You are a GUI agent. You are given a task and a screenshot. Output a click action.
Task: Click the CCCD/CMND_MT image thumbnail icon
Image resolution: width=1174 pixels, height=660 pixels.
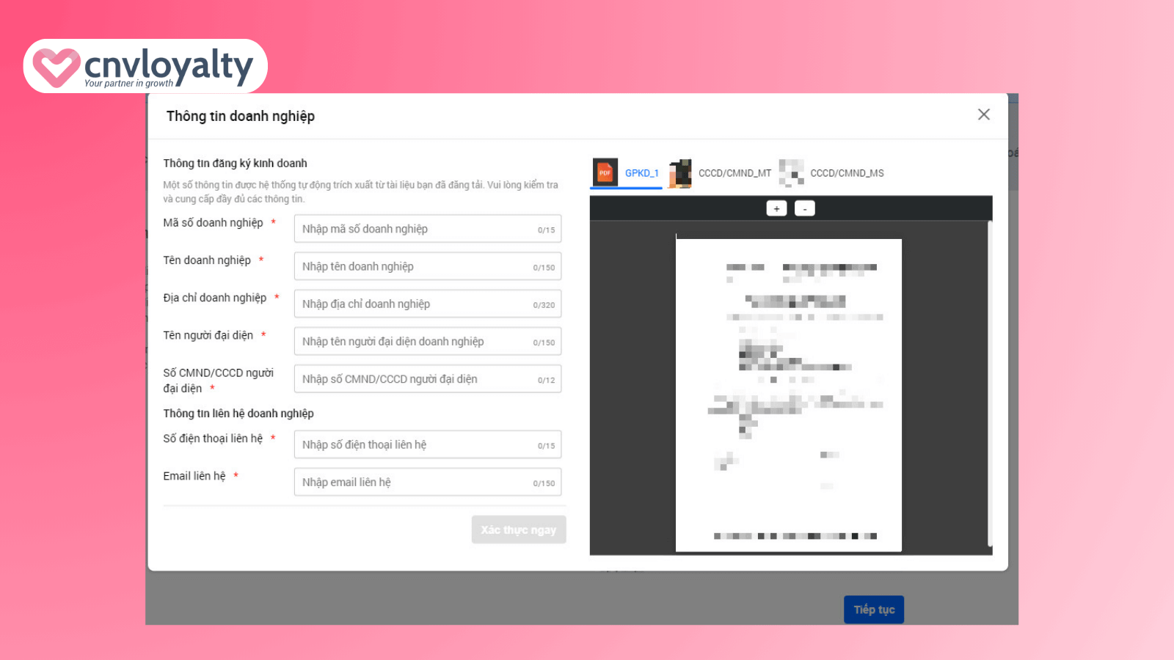pyautogui.click(x=680, y=173)
